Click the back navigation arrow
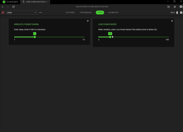Screen dimensions: 183x132 click(x=3, y=7)
